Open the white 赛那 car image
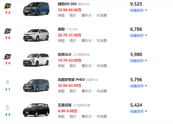The height and width of the screenshot is (124, 173). [36, 35]
